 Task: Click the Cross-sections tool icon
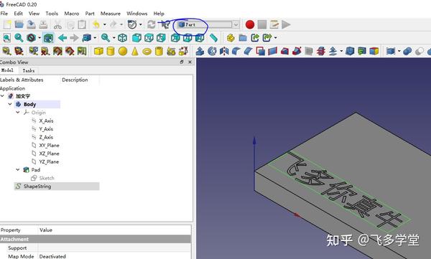321,51
